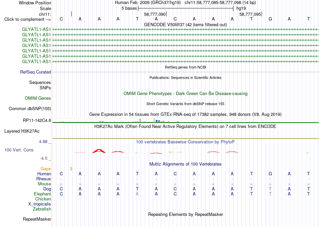The width and height of the screenshot is (319, 227).
Task: Open the OMIM Gene Phenotypes track title
Action: [x=185, y=94]
